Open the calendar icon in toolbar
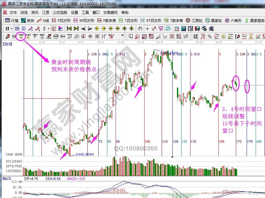 tap(176, 29)
